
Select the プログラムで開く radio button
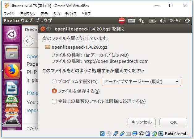tap(54, 81)
